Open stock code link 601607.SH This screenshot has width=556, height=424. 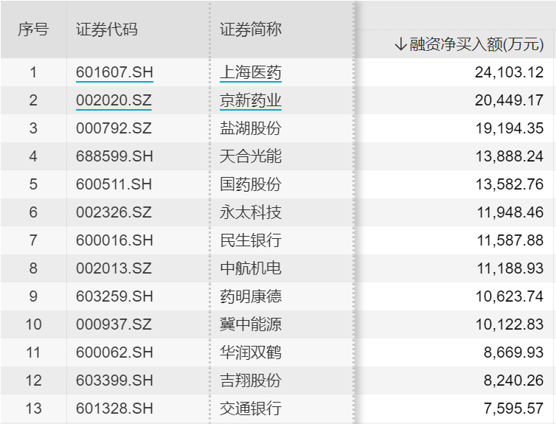click(114, 73)
